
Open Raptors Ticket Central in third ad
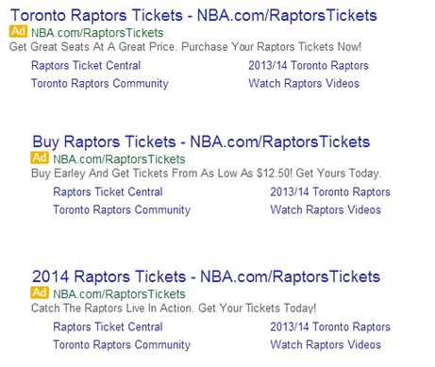coord(108,326)
